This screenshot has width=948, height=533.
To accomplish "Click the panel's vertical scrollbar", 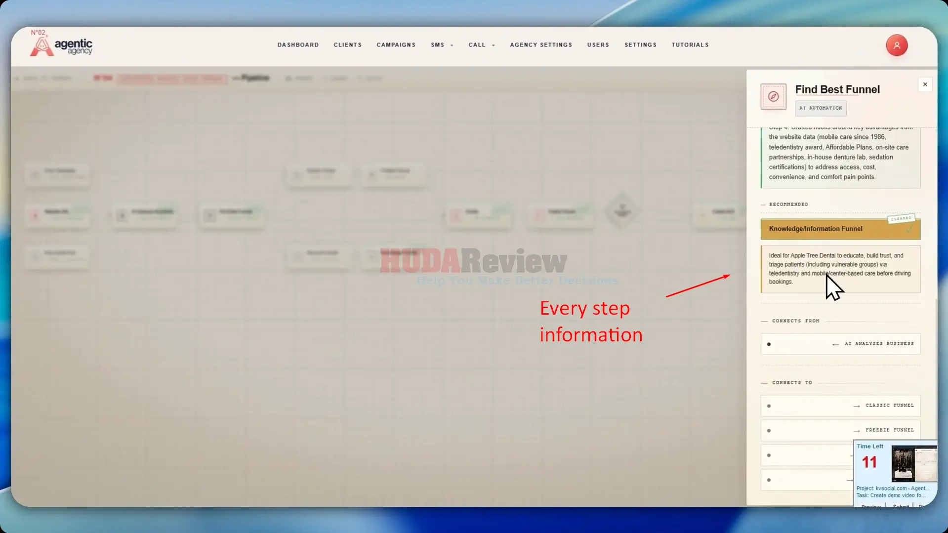I will point(936,368).
